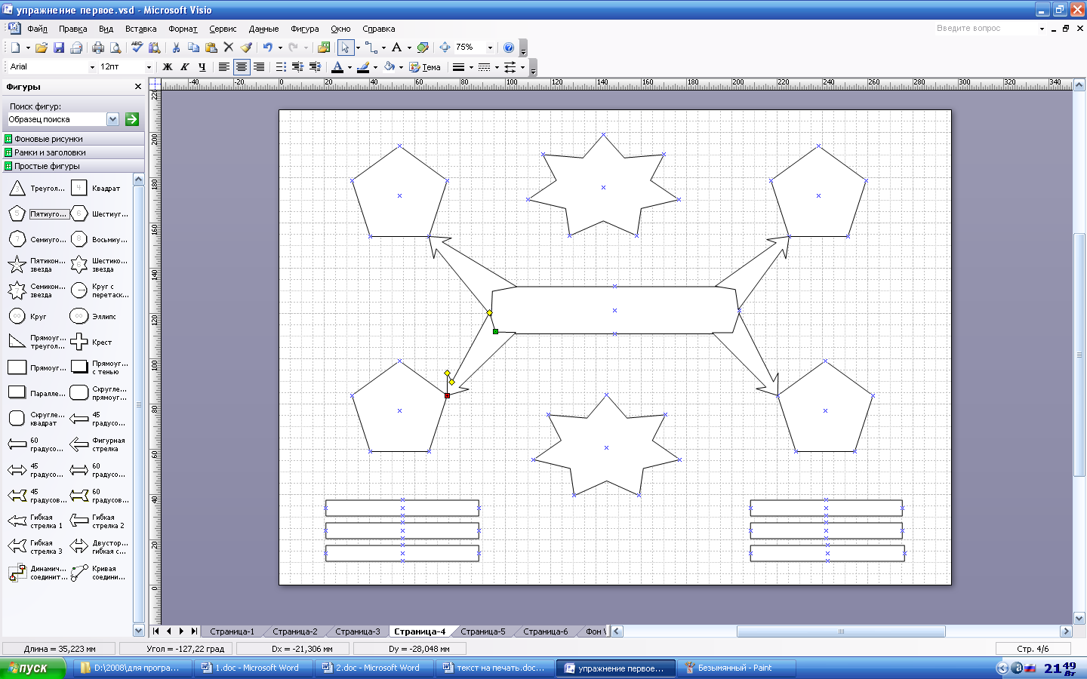Select the Text tool A
The width and height of the screenshot is (1087, 679).
tap(397, 48)
